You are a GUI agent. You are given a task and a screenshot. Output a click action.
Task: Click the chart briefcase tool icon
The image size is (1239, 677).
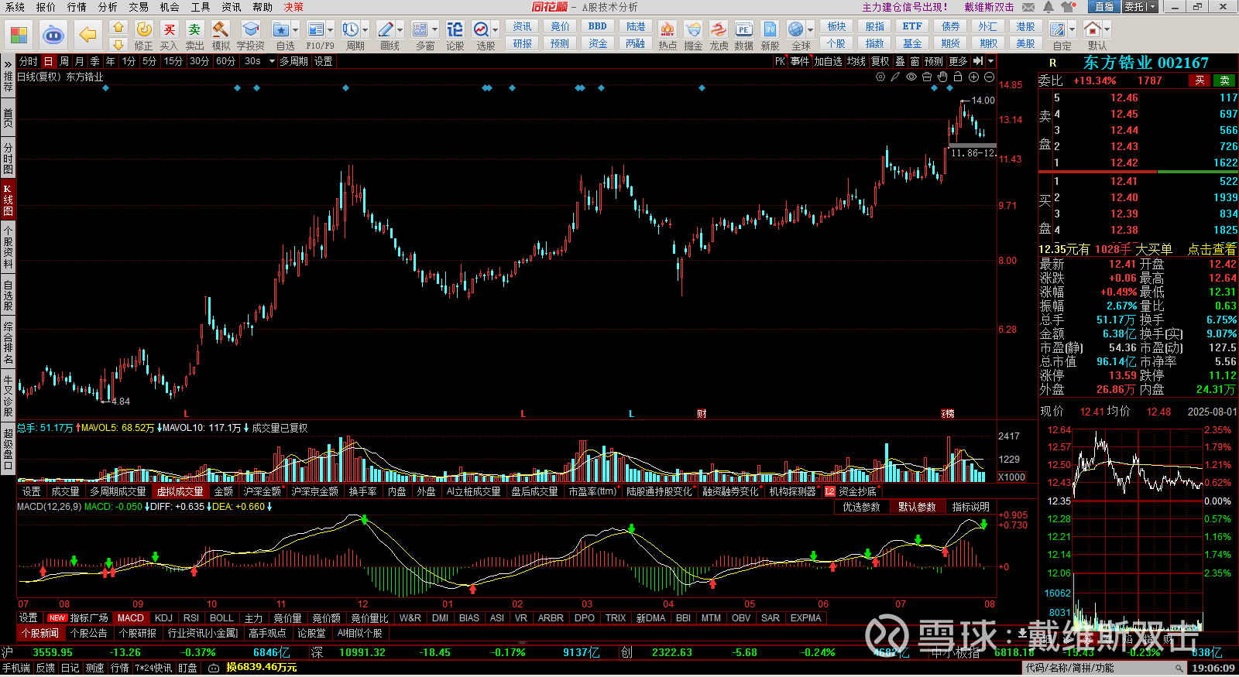point(927,77)
